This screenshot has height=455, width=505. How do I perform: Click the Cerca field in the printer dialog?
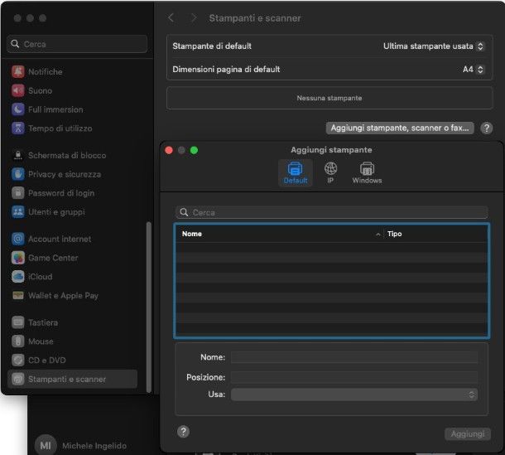[x=331, y=212]
